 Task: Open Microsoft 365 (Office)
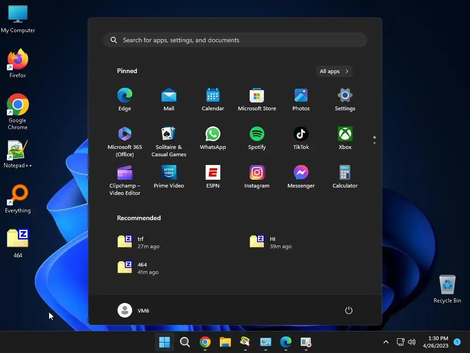(125, 142)
